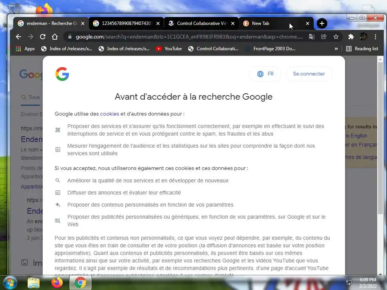This screenshot has height=290, width=387.
Task: Click the forward navigation arrow
Action: click(31, 37)
